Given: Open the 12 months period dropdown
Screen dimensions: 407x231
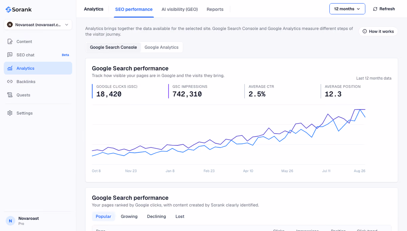Looking at the screenshot, I should pos(347,9).
